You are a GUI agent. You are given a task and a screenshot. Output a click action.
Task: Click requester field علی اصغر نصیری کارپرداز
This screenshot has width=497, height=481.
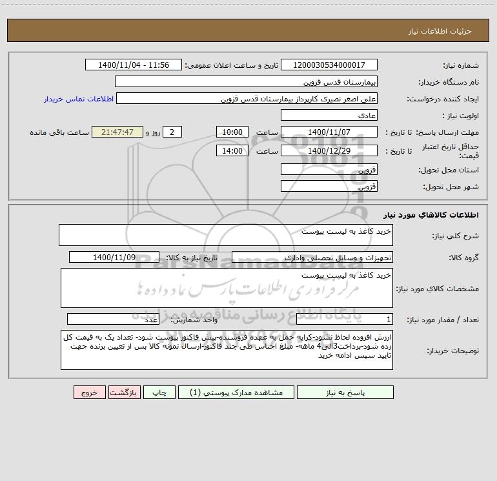coord(247,98)
